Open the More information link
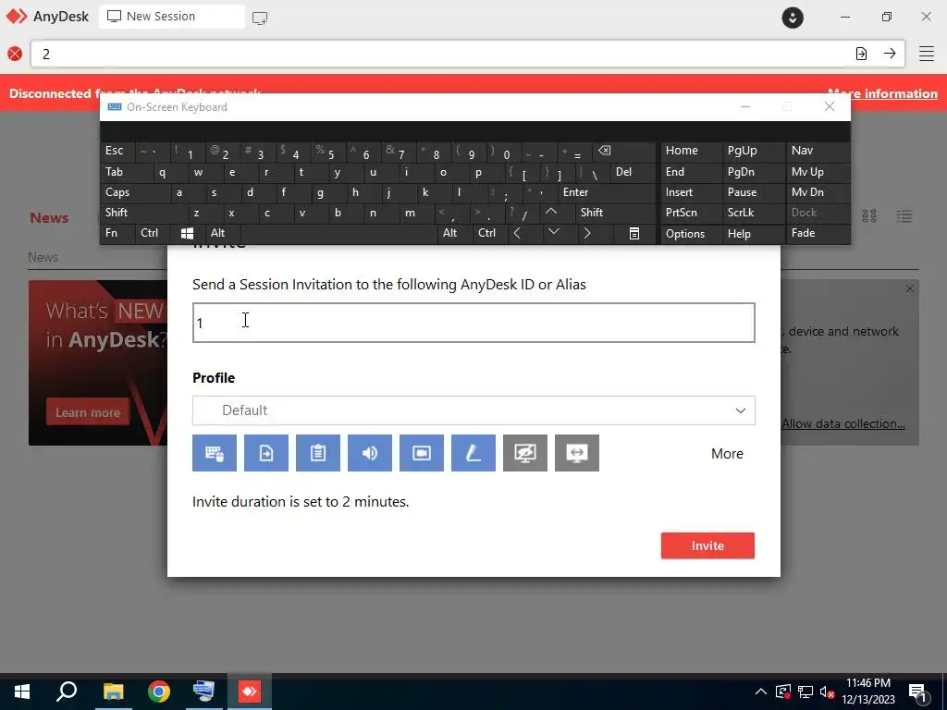The height and width of the screenshot is (710, 947). pos(882,93)
